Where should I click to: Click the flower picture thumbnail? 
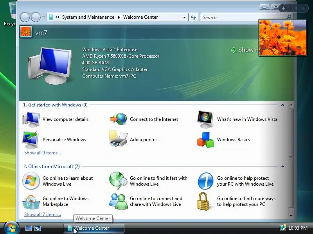282,38
